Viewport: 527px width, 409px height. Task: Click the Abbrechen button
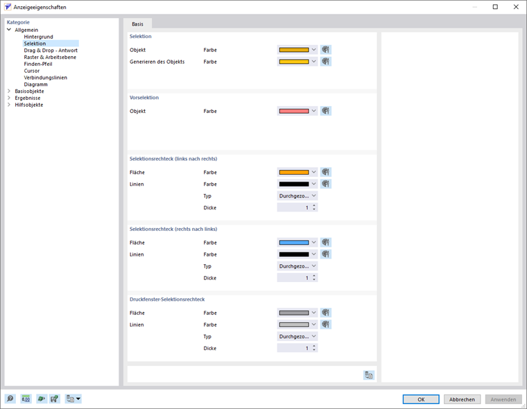[462, 399]
